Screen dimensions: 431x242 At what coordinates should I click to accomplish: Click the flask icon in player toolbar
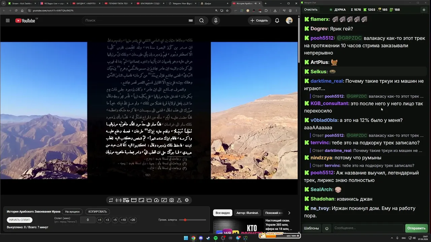point(179,200)
